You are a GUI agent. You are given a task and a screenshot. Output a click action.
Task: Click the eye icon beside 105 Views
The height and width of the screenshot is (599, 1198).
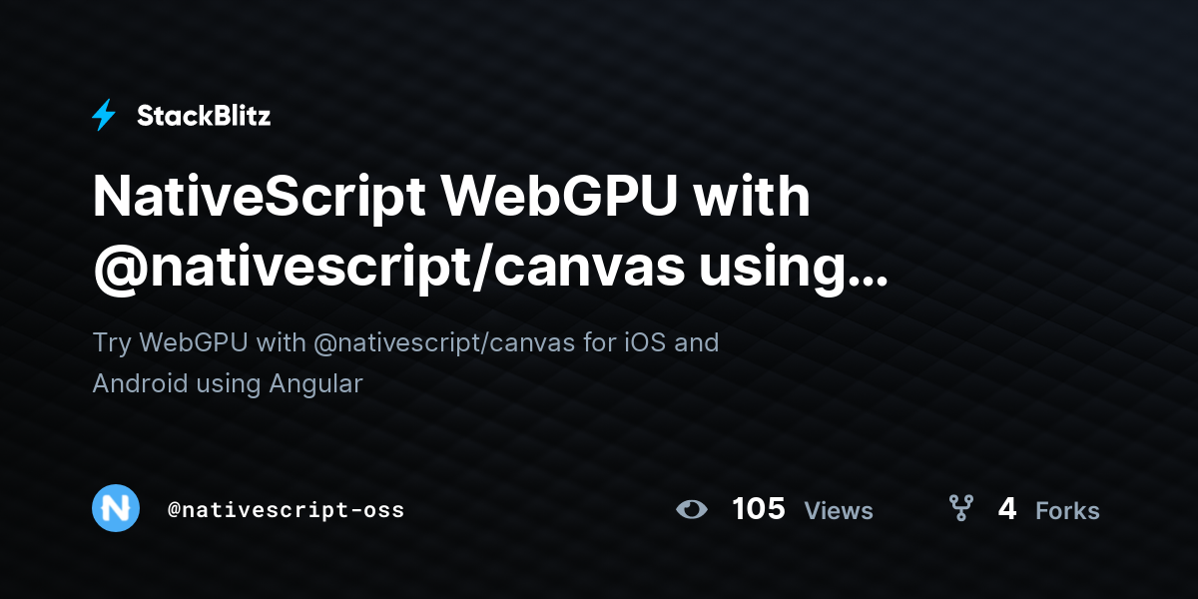(691, 510)
